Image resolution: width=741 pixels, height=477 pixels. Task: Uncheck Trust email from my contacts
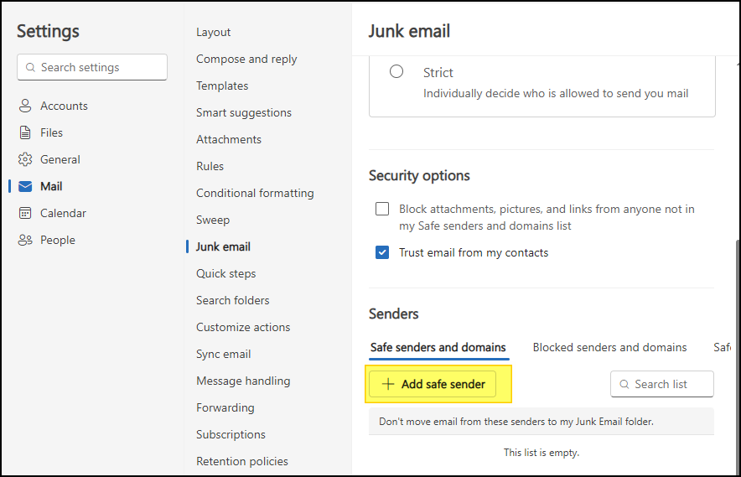point(382,252)
